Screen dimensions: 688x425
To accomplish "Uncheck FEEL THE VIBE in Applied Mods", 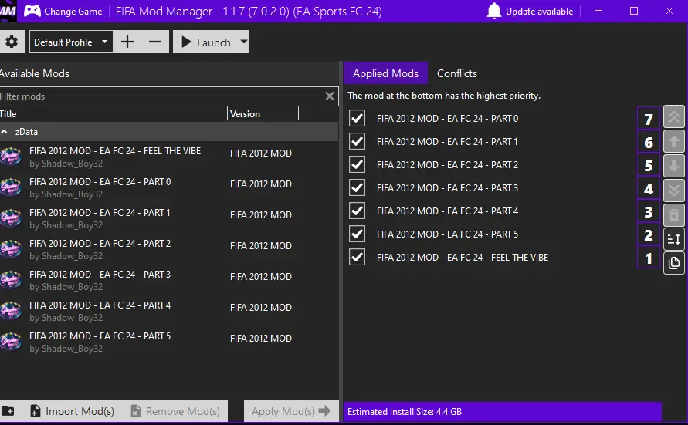I will pyautogui.click(x=358, y=257).
